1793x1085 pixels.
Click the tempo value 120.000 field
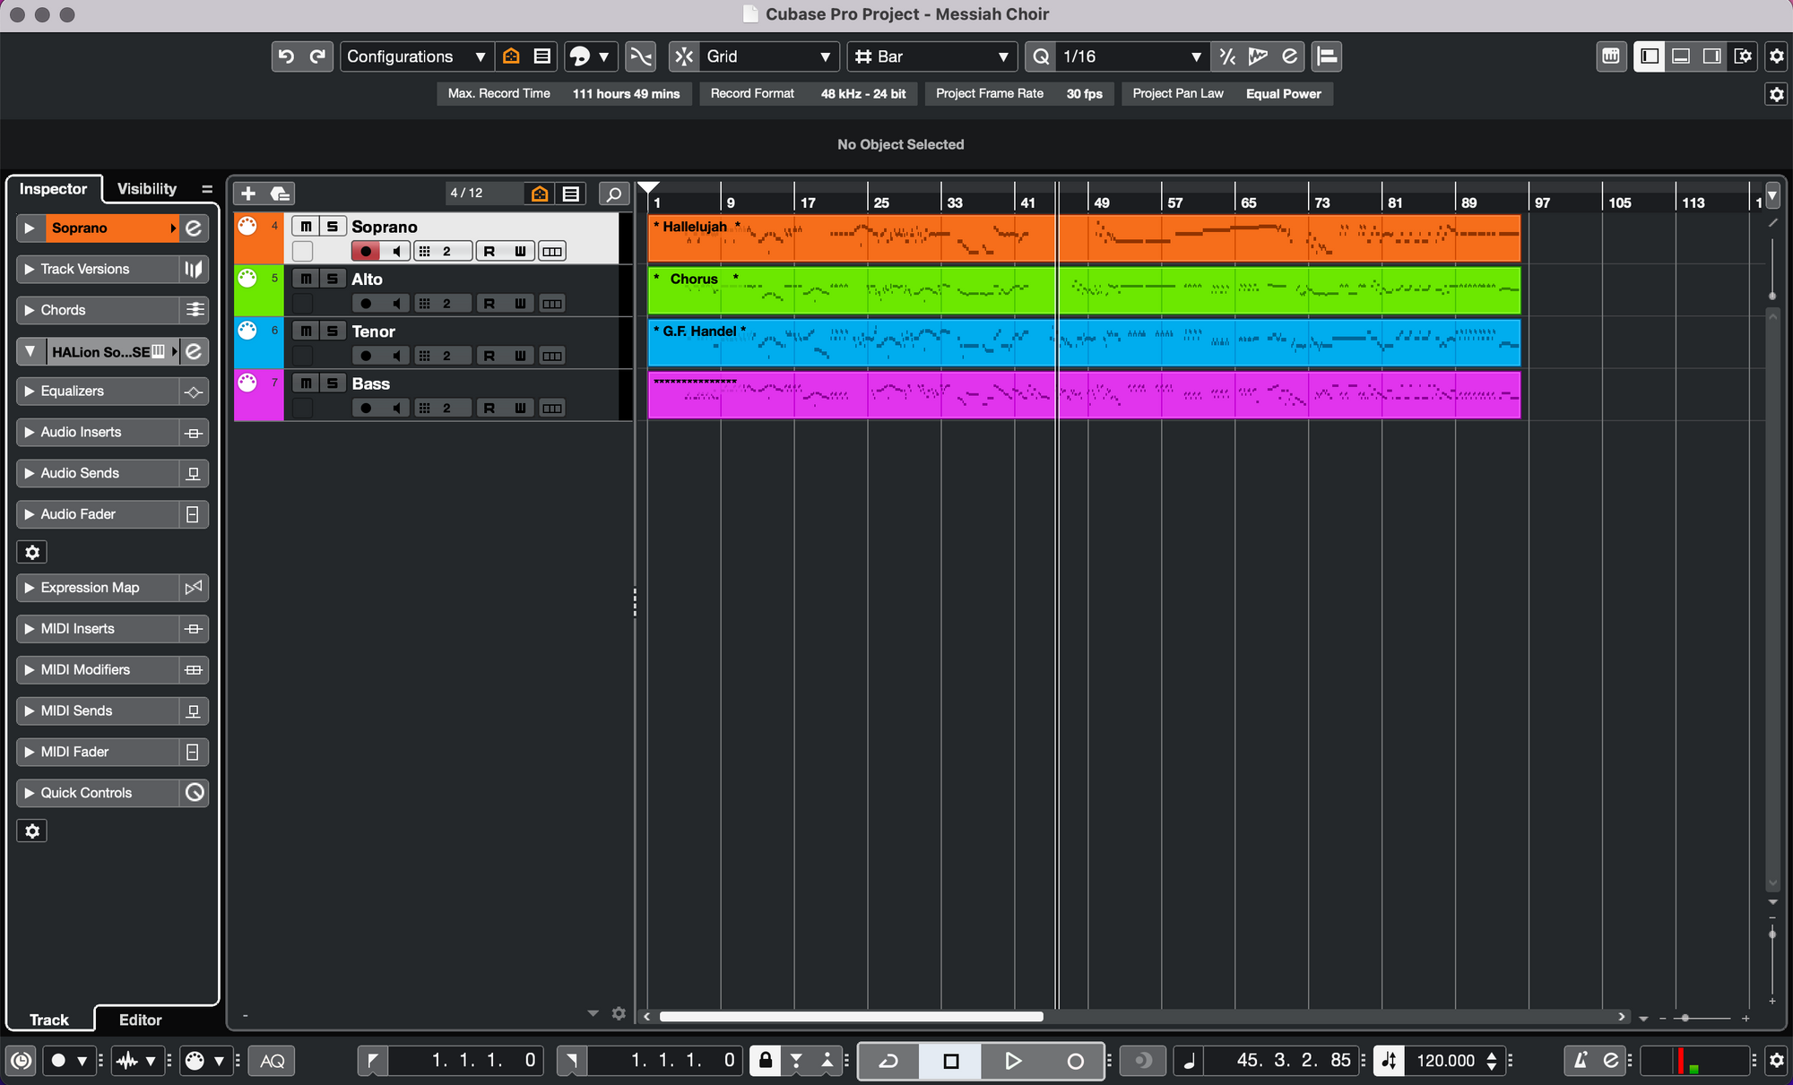point(1445,1061)
